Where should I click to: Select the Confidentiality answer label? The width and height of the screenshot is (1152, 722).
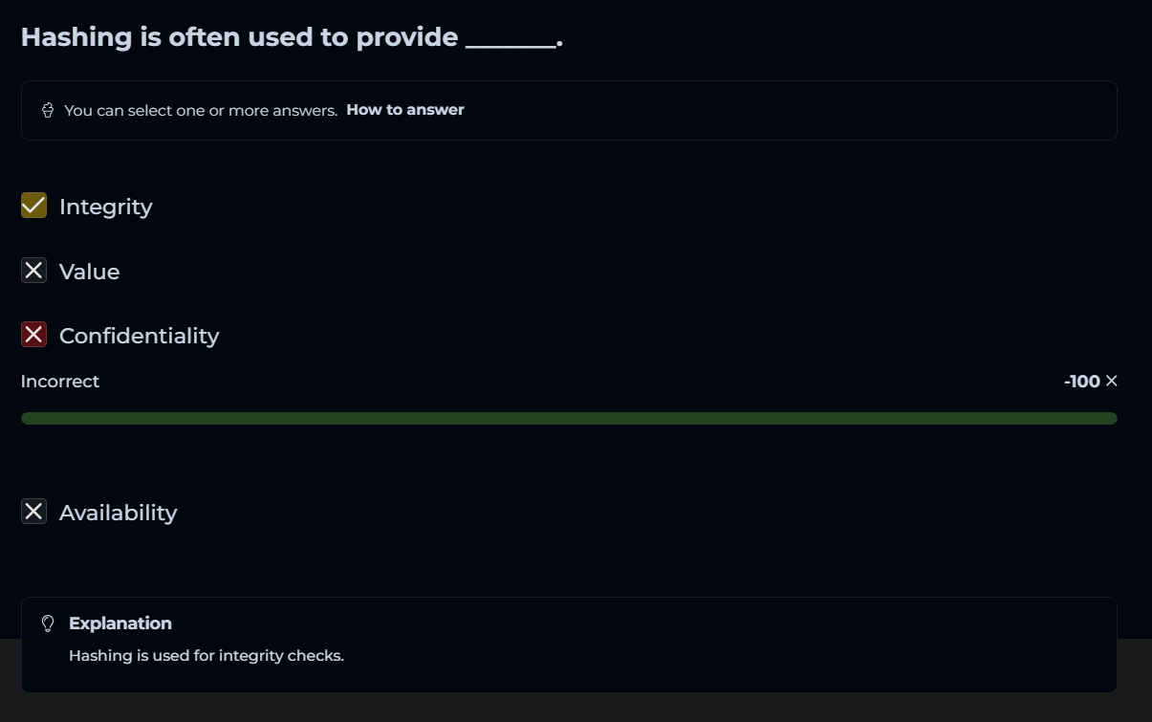click(139, 336)
